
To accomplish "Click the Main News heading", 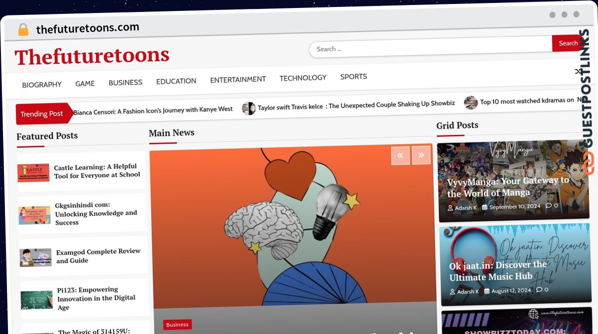I will (x=172, y=133).
